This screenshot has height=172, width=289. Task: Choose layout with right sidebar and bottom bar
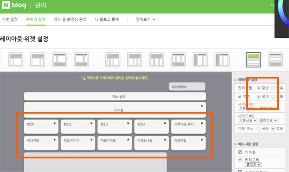click(x=82, y=60)
